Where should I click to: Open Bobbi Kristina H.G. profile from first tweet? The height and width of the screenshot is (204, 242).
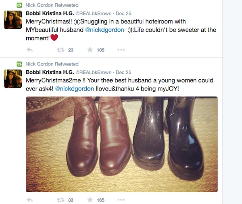49,13
